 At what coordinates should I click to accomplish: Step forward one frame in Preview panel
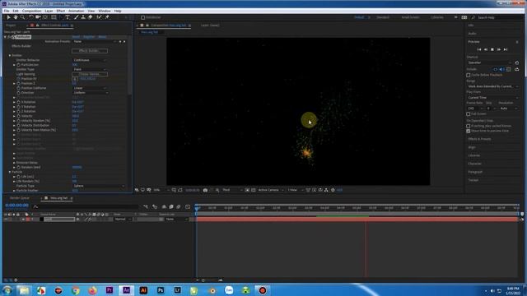(499, 49)
